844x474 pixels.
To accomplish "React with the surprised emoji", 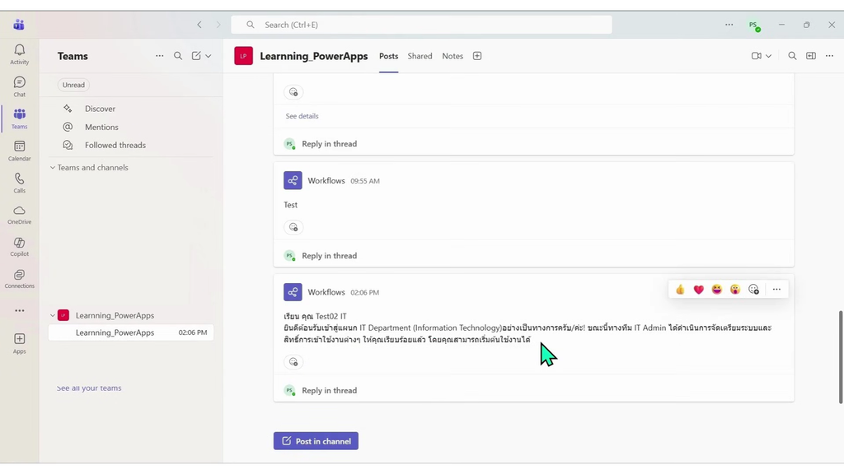I will point(735,290).
